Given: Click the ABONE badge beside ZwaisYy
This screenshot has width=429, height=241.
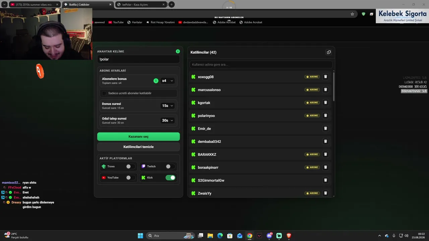Looking at the screenshot, I should coord(312,193).
